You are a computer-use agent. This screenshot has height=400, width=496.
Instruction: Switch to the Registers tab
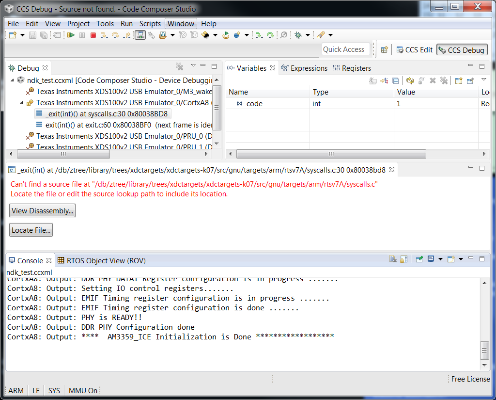[x=352, y=68]
